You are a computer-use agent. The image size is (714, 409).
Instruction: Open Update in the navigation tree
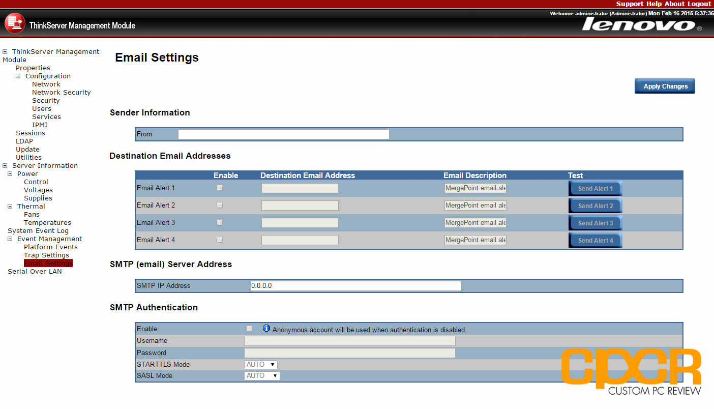click(27, 149)
